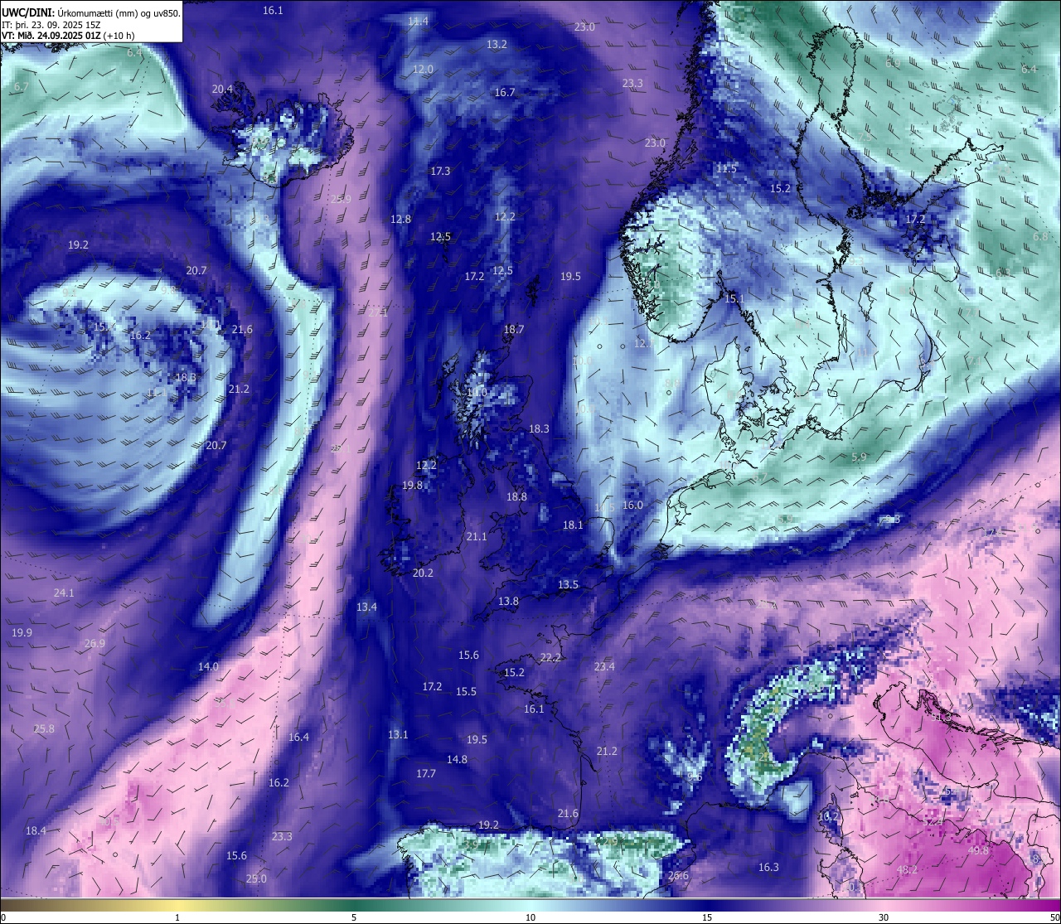Click the map value 11.5
This screenshot has height=924, width=1061.
pyautogui.click(x=726, y=168)
